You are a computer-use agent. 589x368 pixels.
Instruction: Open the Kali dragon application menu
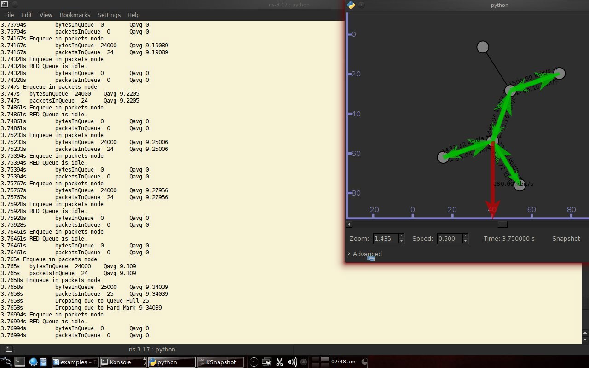tap(6, 362)
